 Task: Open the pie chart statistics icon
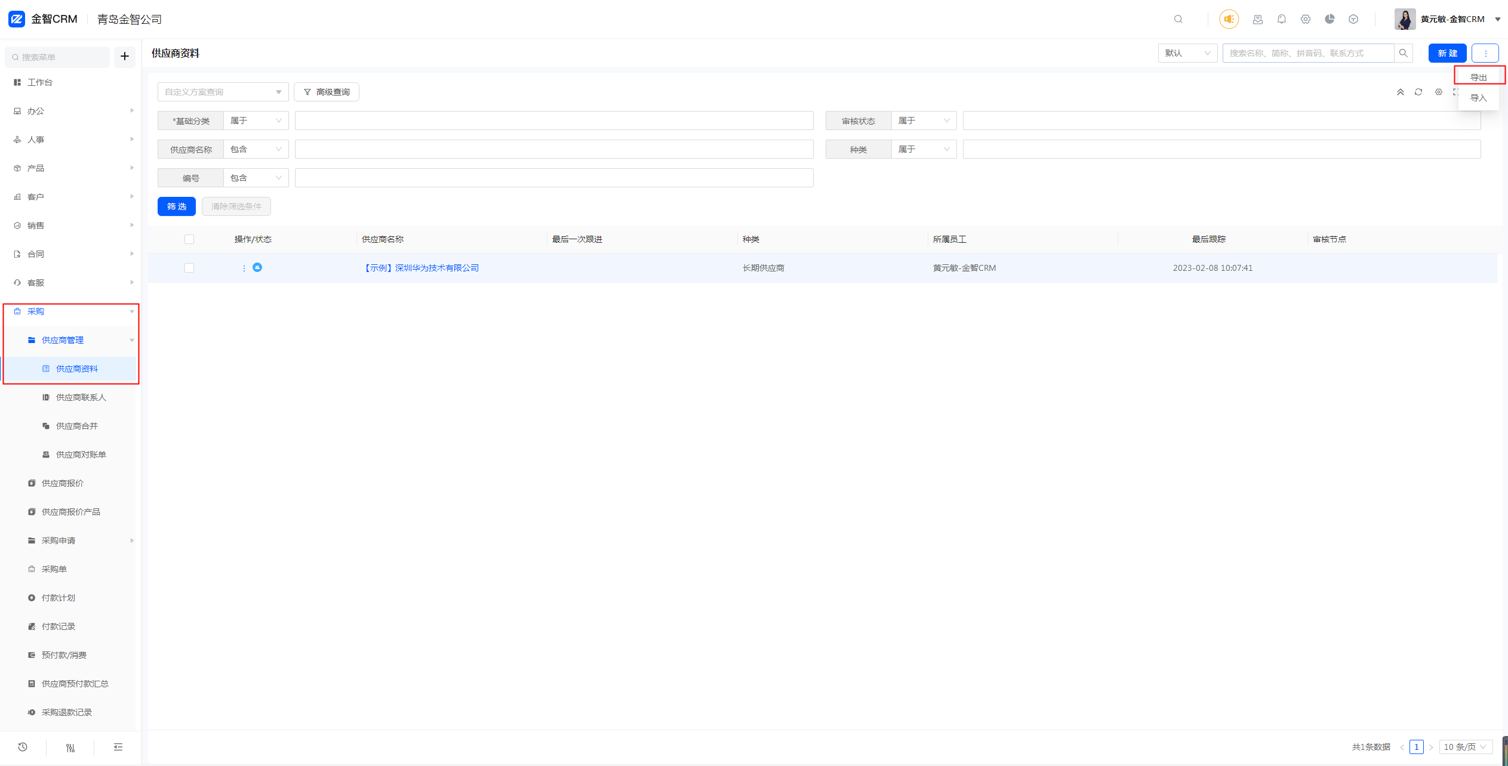tap(1329, 19)
